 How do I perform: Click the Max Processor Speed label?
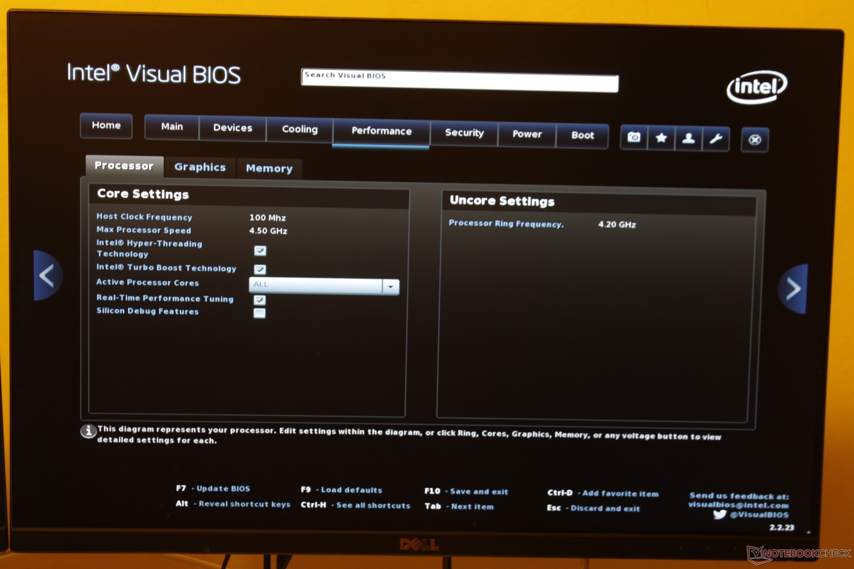(x=144, y=230)
